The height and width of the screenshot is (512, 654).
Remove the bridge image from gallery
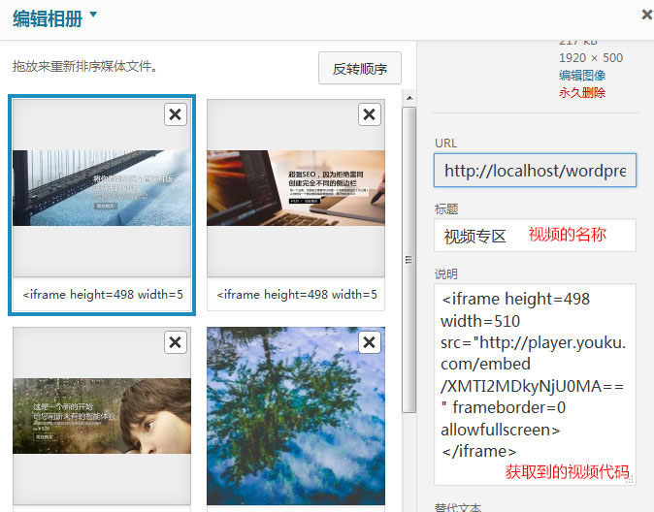point(175,115)
